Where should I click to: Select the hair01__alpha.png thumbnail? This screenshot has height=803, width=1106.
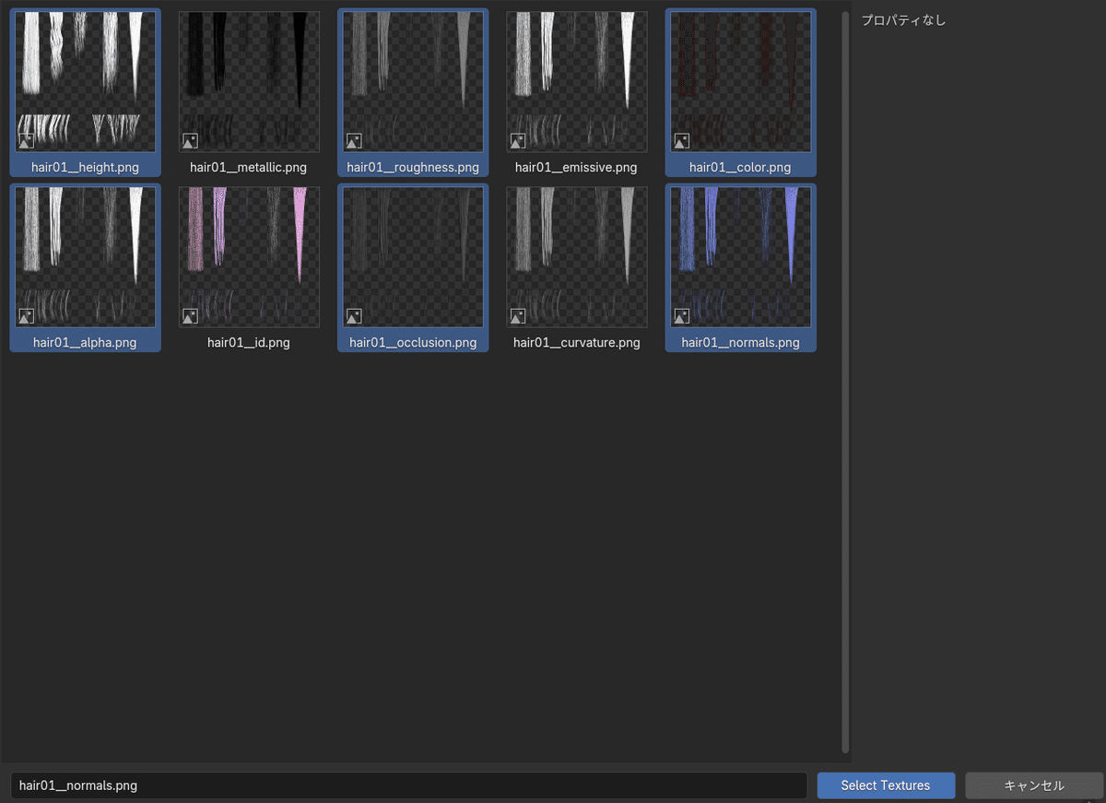85,257
